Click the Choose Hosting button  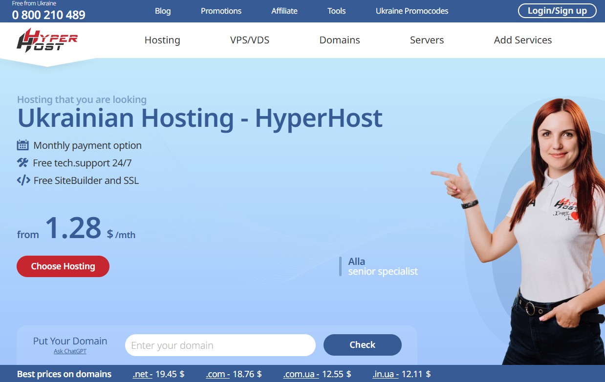click(63, 266)
